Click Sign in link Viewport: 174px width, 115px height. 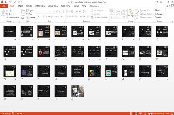[168, 6]
